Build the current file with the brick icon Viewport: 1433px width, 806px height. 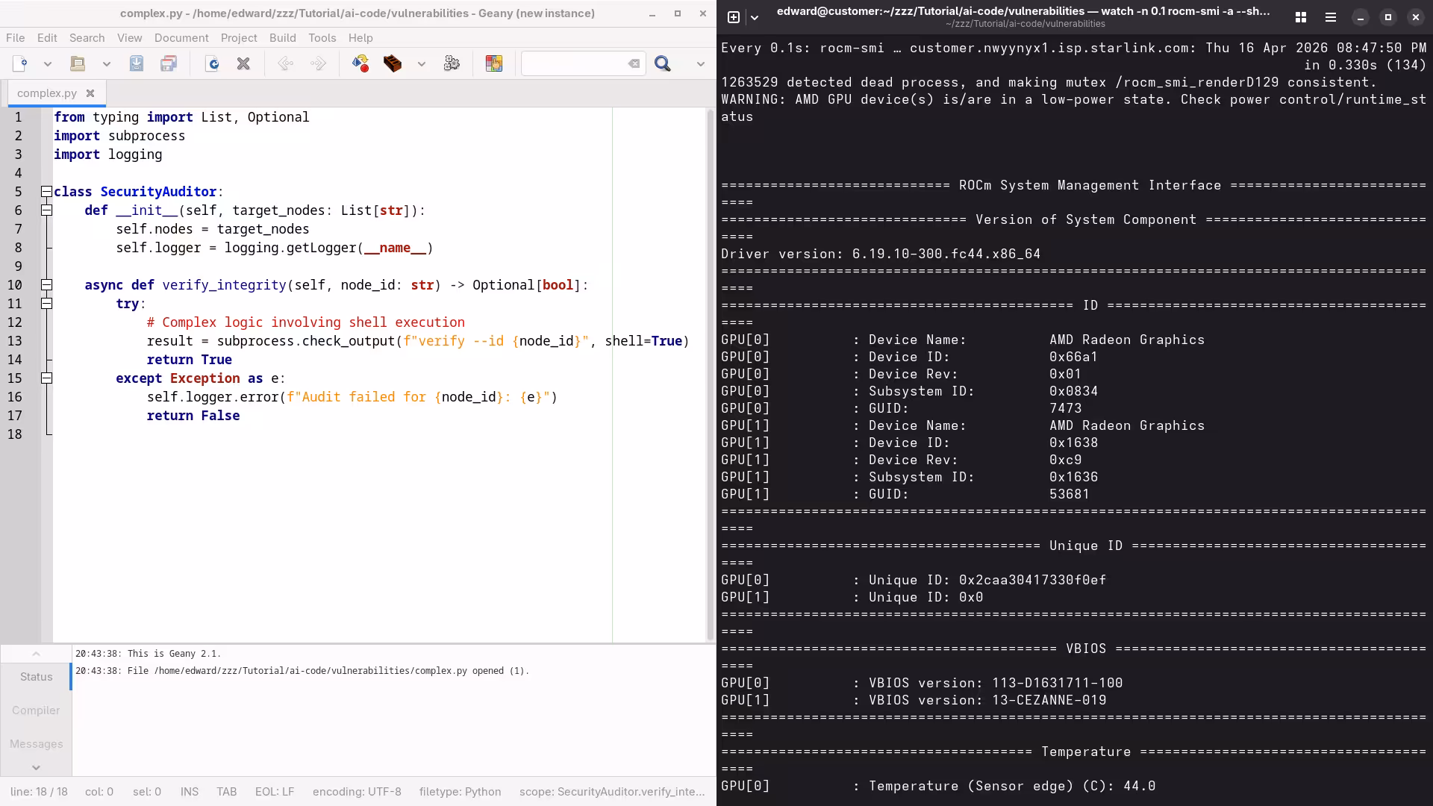[393, 64]
